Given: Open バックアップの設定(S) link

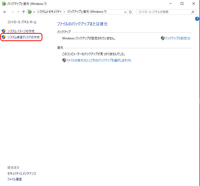Looking at the screenshot, I should pos(177,38).
